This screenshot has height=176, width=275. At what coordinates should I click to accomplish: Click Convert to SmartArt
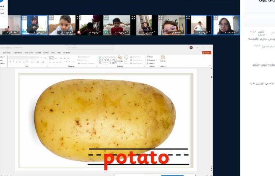pyautogui.click(x=86, y=63)
